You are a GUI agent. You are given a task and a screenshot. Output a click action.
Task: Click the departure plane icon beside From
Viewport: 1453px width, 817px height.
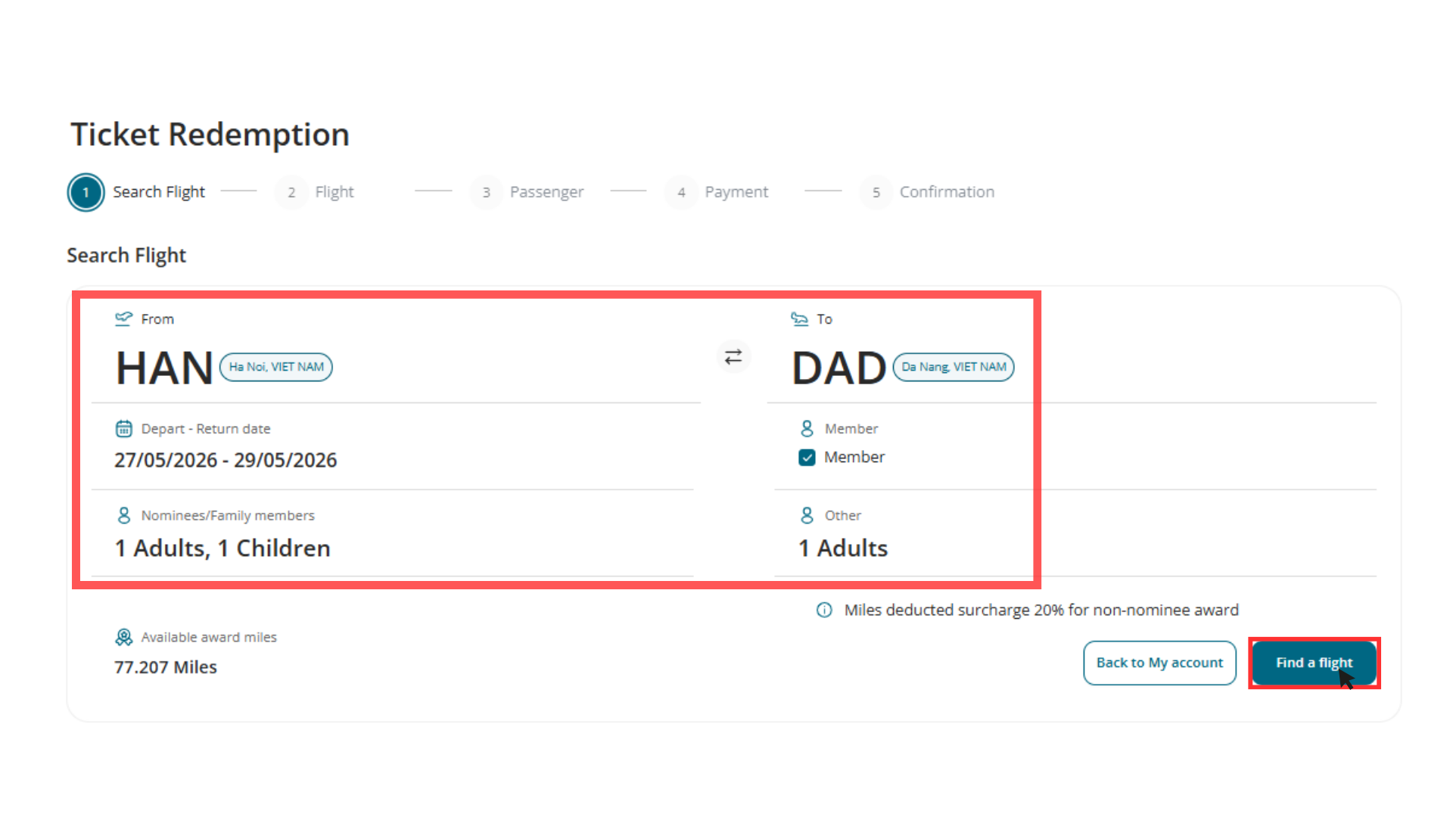pyautogui.click(x=123, y=318)
